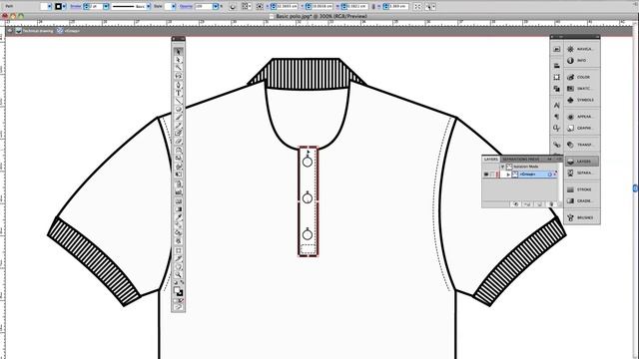Viewport: 639px width, 359px height.
Task: Select the Column Graph tool
Action: (x=178, y=192)
